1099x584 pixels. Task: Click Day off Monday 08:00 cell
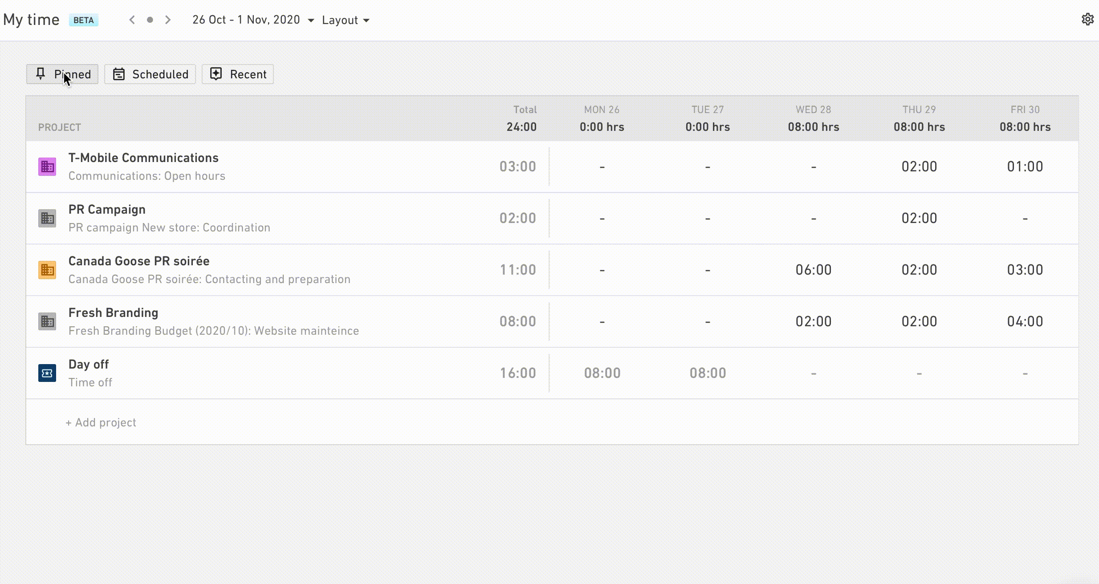602,373
